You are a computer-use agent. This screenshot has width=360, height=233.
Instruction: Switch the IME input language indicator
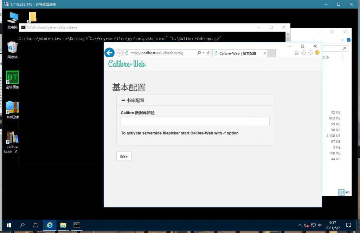[319, 225]
